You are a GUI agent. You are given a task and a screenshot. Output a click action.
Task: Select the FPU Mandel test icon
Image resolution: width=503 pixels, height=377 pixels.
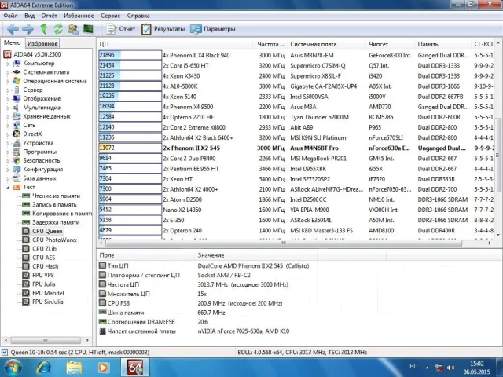tap(26, 293)
